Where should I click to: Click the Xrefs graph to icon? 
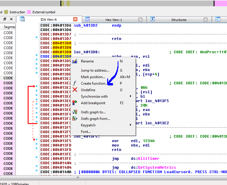click(75, 112)
